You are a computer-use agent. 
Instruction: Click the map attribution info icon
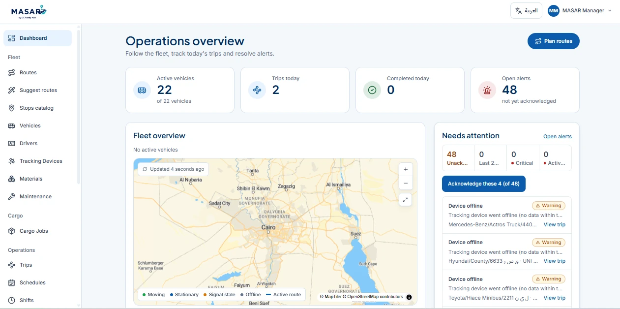click(x=409, y=297)
